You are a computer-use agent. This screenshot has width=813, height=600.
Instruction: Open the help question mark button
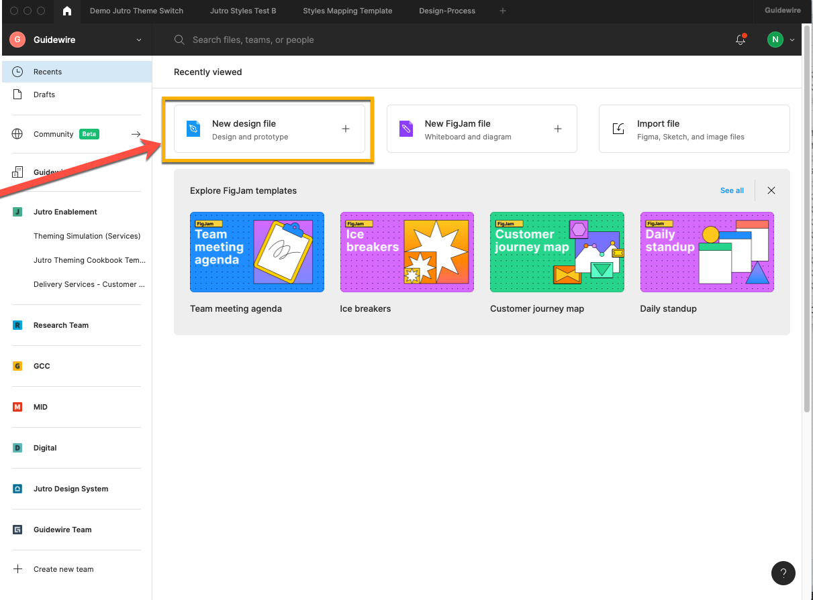pos(783,573)
